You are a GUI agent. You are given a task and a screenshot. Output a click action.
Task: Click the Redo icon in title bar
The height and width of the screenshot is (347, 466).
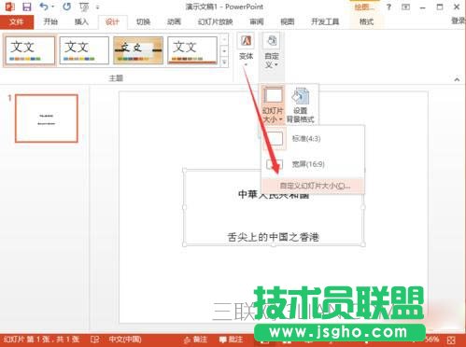pos(66,7)
